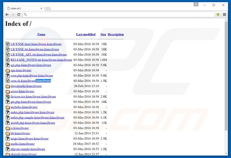Open index.php.kimcilware.kimcilware link
The image size is (231, 158).
(x=32, y=112)
